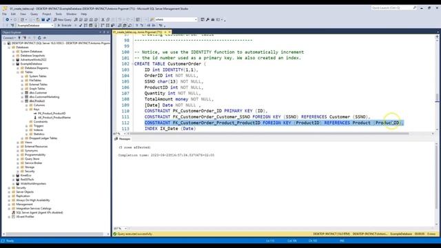Select the WideWorldImporters database
This screenshot has height=248, width=441.
click(x=33, y=184)
